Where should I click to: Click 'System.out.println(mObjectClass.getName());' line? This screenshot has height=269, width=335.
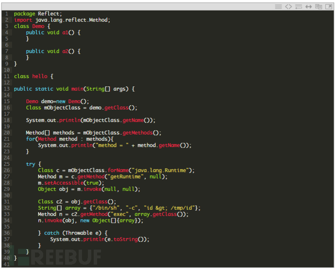91,120
